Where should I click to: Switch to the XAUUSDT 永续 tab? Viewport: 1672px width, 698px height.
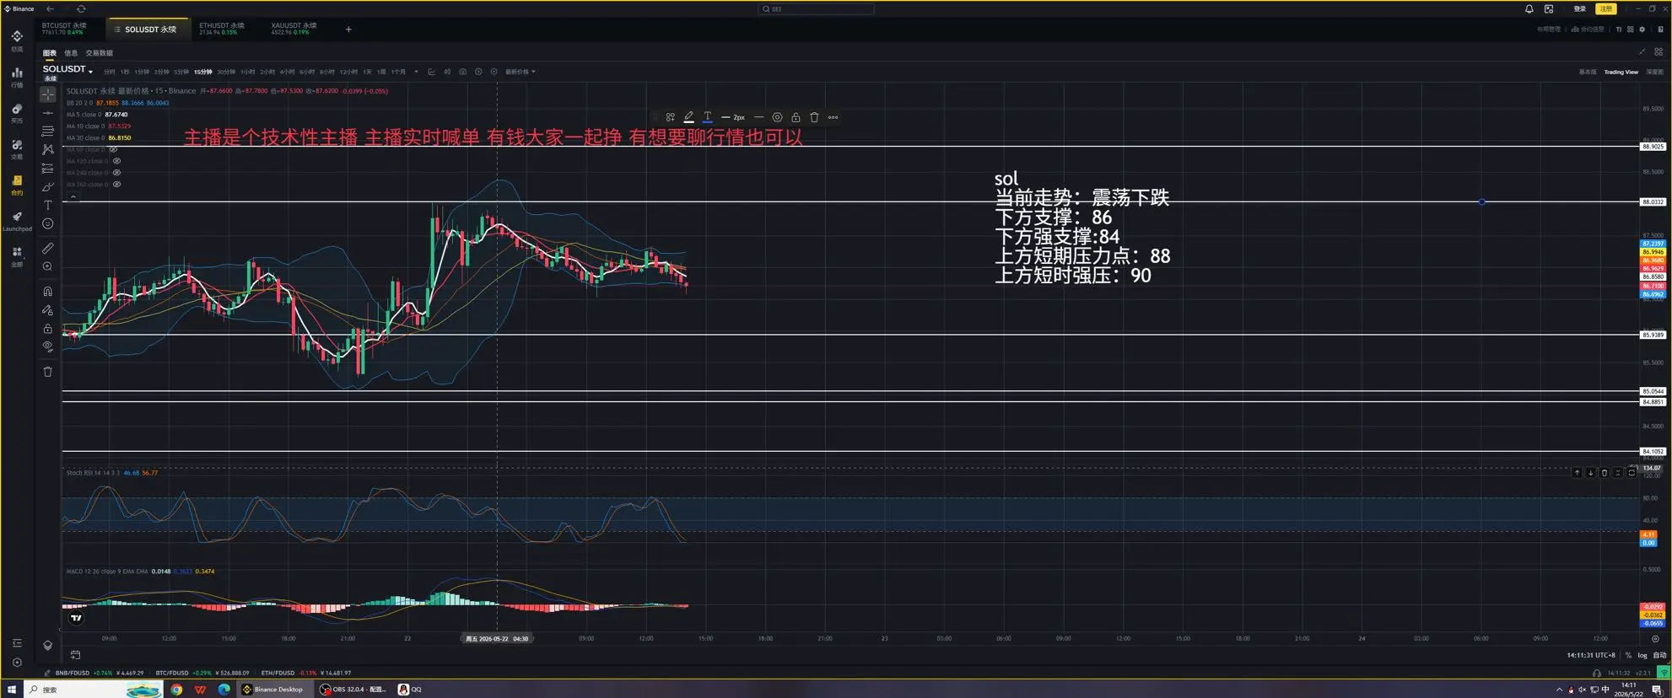tap(294, 29)
